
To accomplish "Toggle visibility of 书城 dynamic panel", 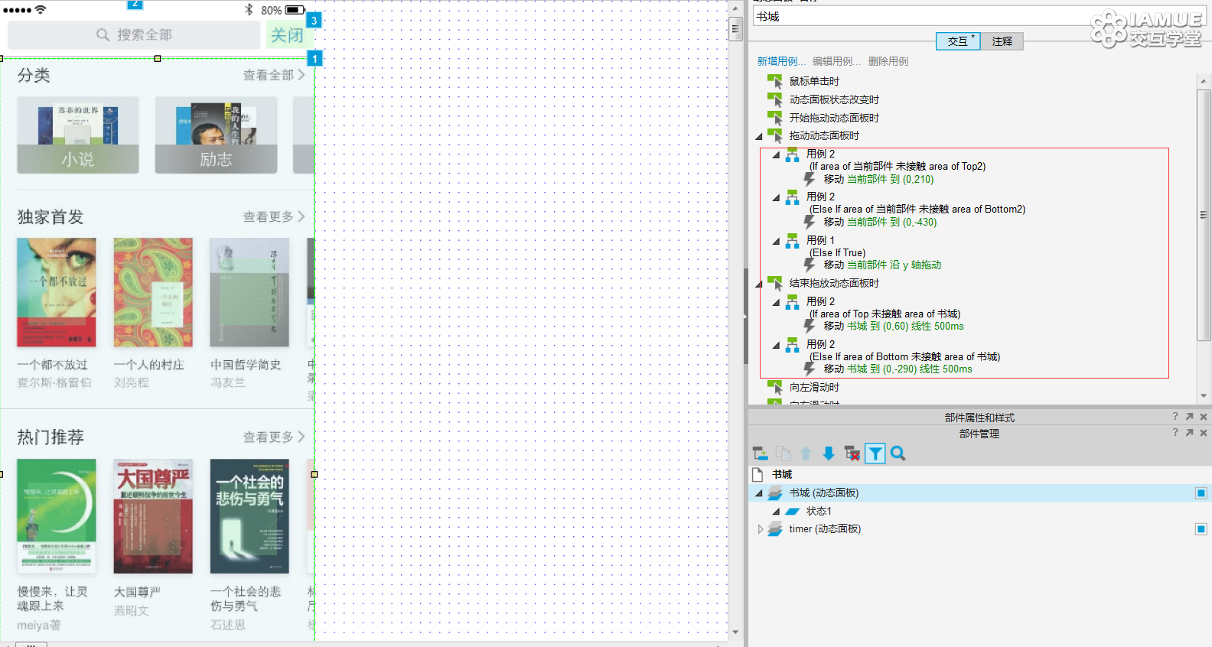I will click(1201, 493).
